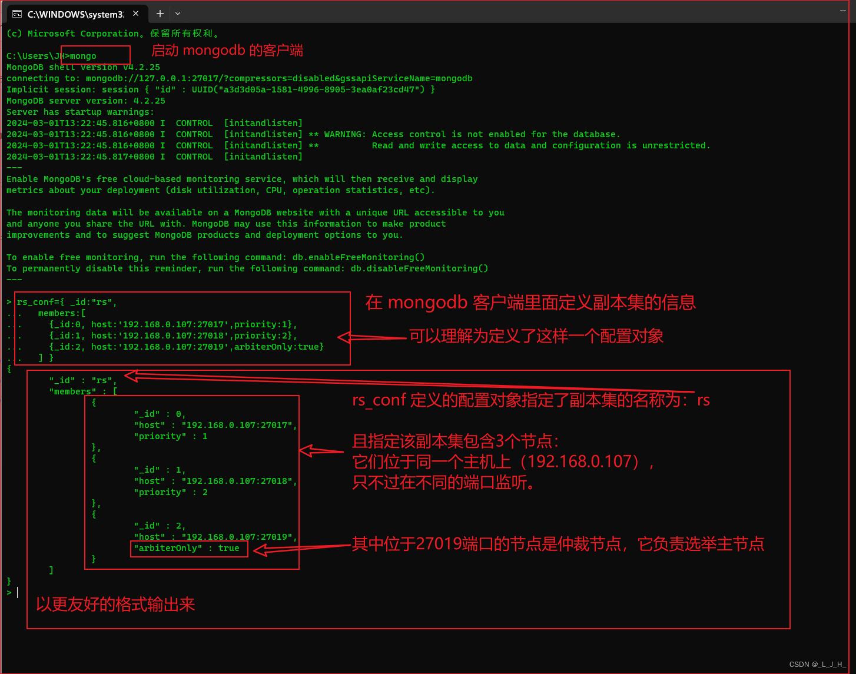
Task: Click 'db.enableFreeMonitoring()' command text
Action: 359,257
